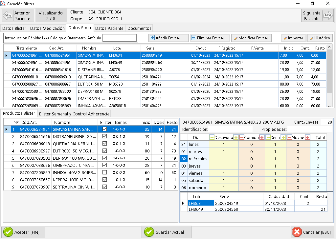Toggle Blíster checkbox for DEPRAX 100 MG row

[104, 158]
